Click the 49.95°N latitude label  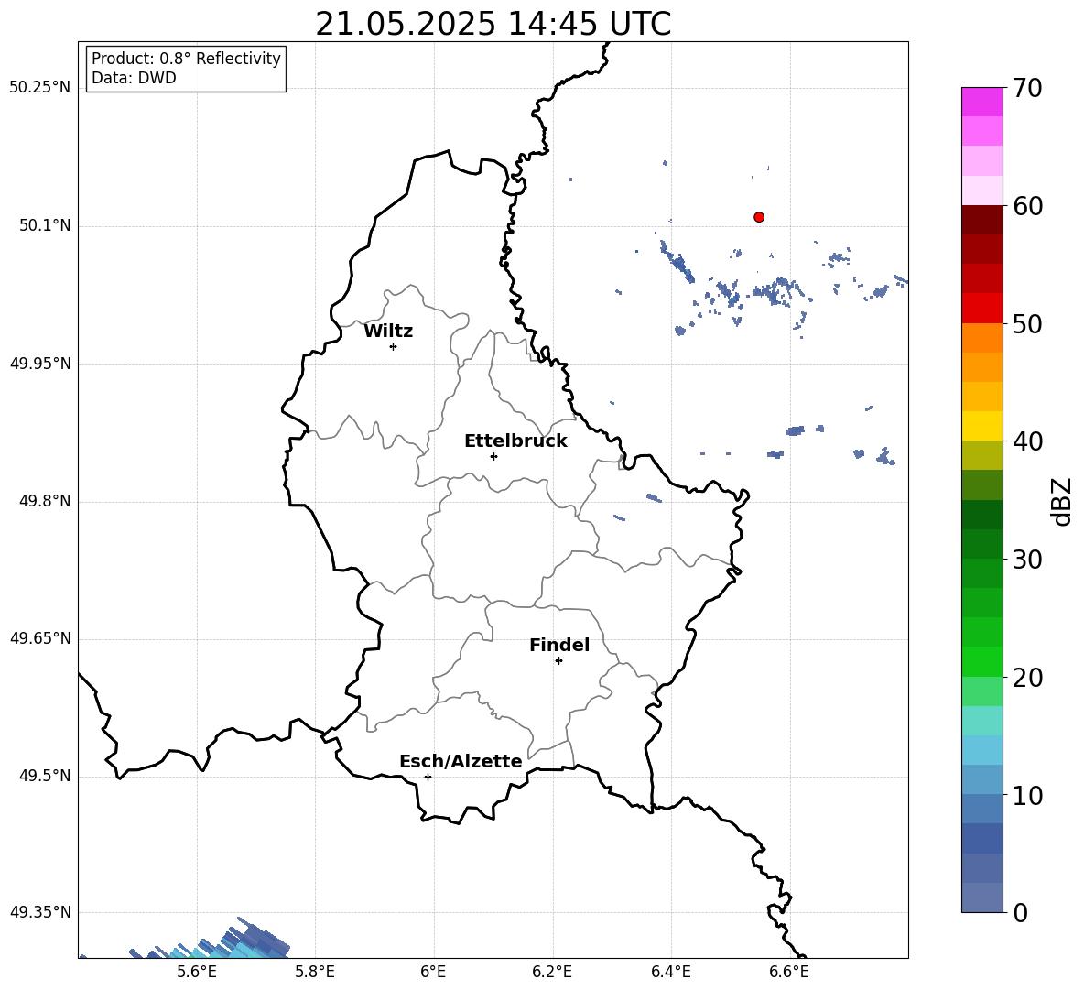point(40,364)
